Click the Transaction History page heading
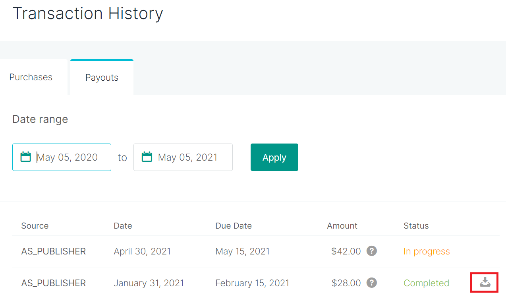506x297 pixels. tap(88, 13)
